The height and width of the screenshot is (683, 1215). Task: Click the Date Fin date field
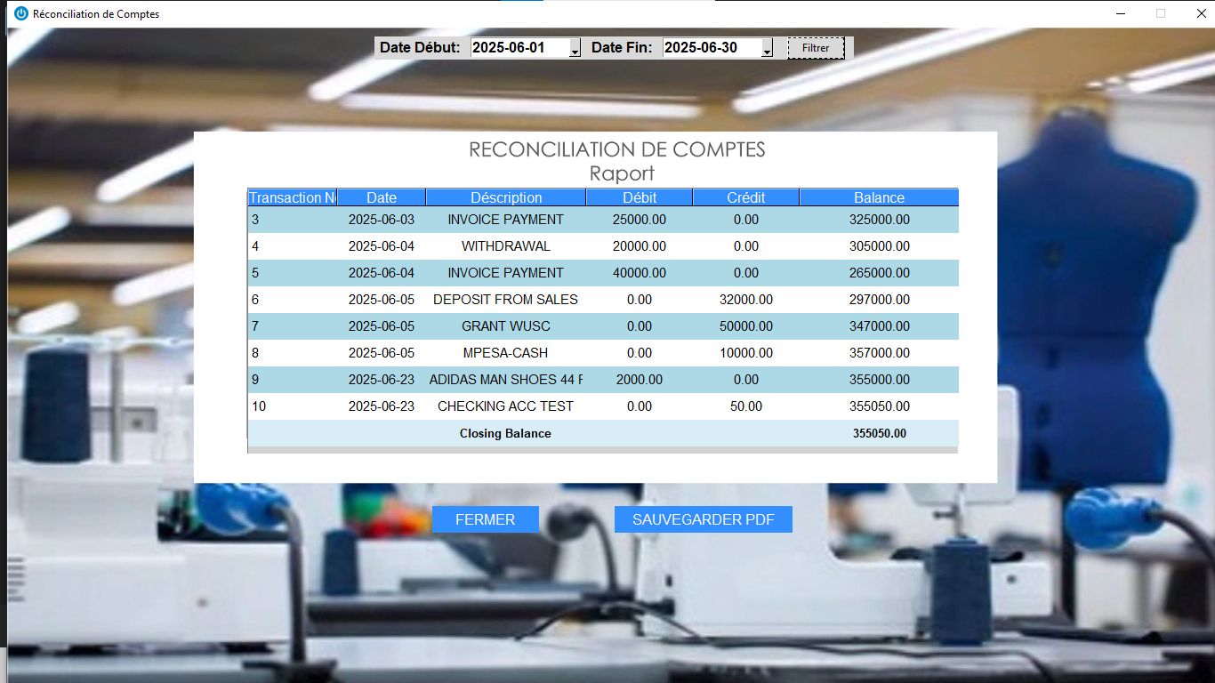click(712, 48)
